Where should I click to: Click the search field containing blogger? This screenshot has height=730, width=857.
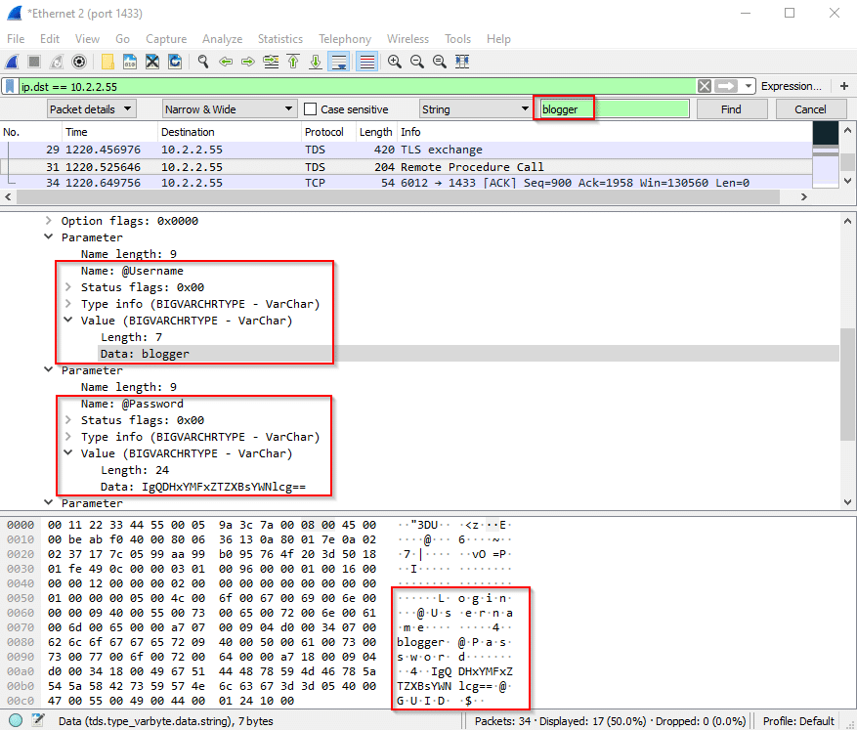tap(565, 108)
